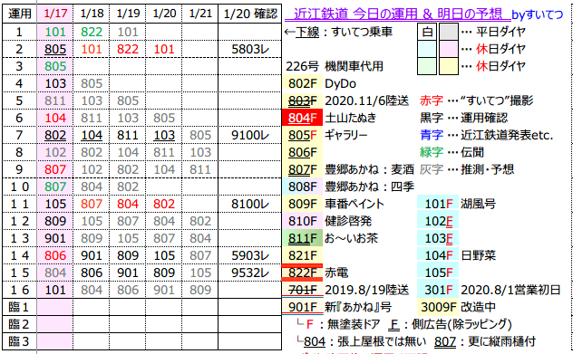Viewport: 573px width, 354px height.
Task: Click the 8100レ confirmation cell
Action: click(250, 204)
